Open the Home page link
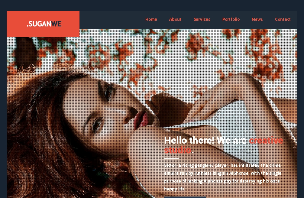The height and width of the screenshot is (198, 304). [x=151, y=19]
